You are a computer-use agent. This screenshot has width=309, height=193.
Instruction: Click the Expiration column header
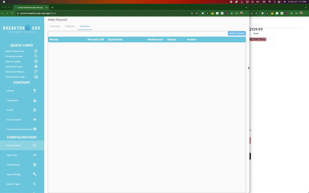pyautogui.click(x=115, y=39)
